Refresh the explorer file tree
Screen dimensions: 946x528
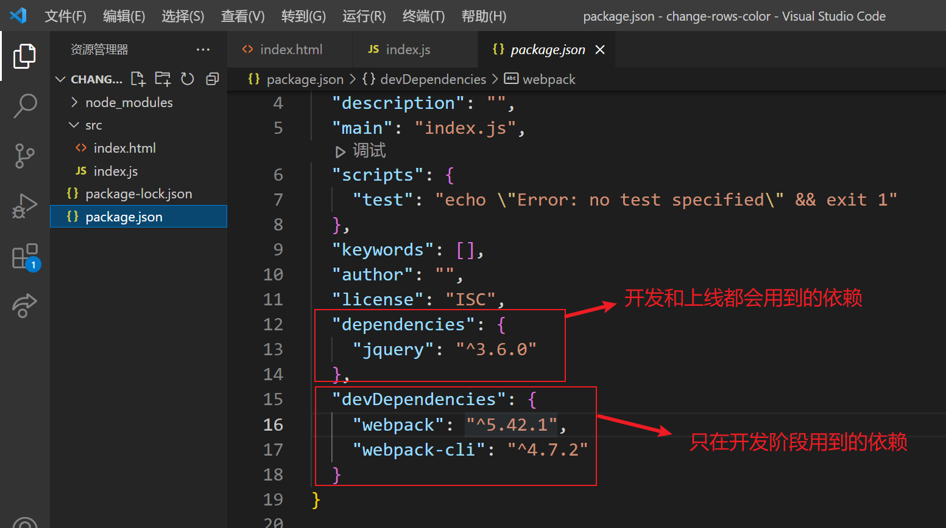click(188, 79)
